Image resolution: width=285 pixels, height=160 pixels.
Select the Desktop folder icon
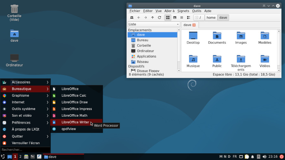(x=193, y=38)
